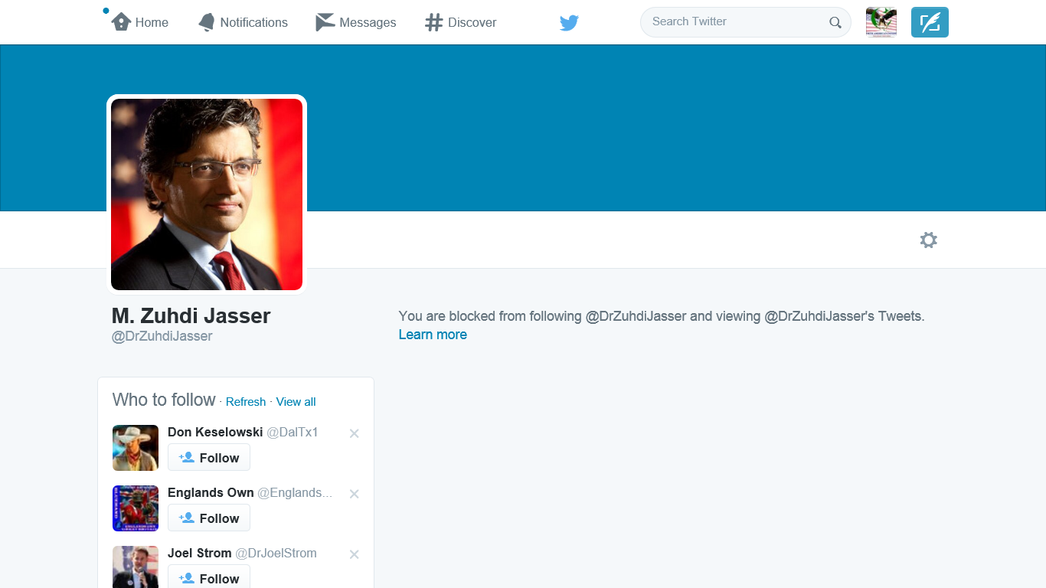Screen dimensions: 1046x588
Task: Refresh Who to follow suggestions
Action: tap(246, 402)
